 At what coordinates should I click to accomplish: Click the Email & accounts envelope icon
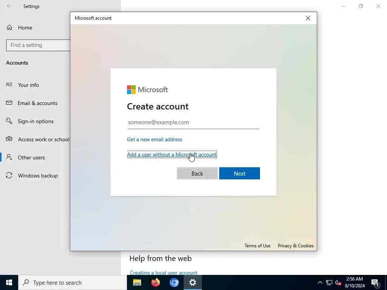pyautogui.click(x=9, y=103)
